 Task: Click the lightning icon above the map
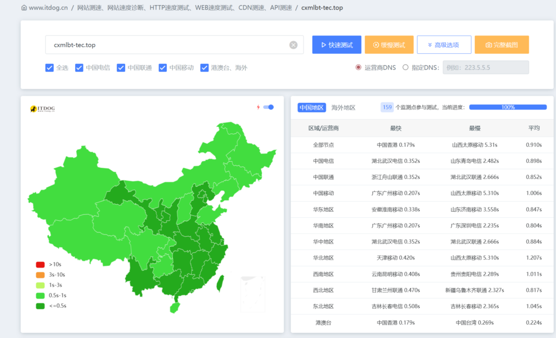click(x=259, y=107)
